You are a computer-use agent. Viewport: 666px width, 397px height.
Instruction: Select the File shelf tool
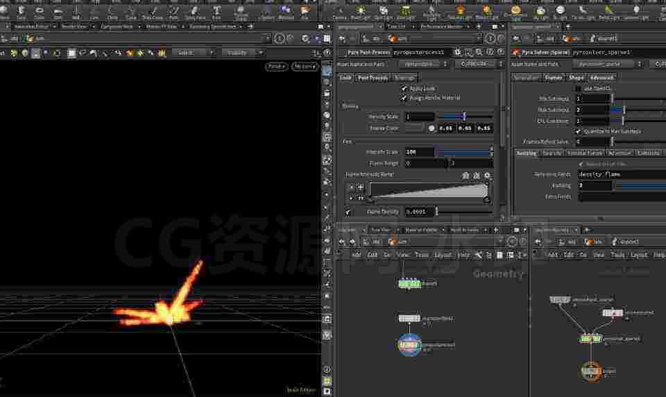305,11
